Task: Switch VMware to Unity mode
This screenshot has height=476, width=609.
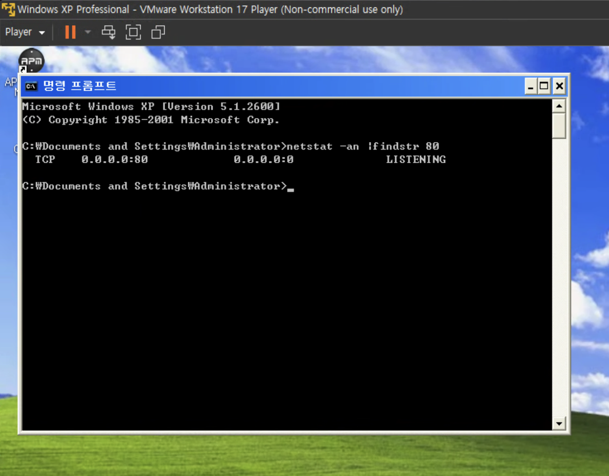Action: pyautogui.click(x=158, y=32)
